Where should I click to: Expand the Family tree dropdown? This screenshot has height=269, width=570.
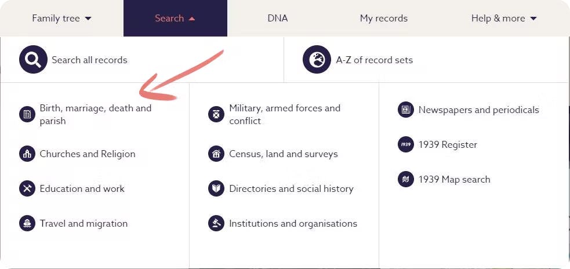[61, 19]
